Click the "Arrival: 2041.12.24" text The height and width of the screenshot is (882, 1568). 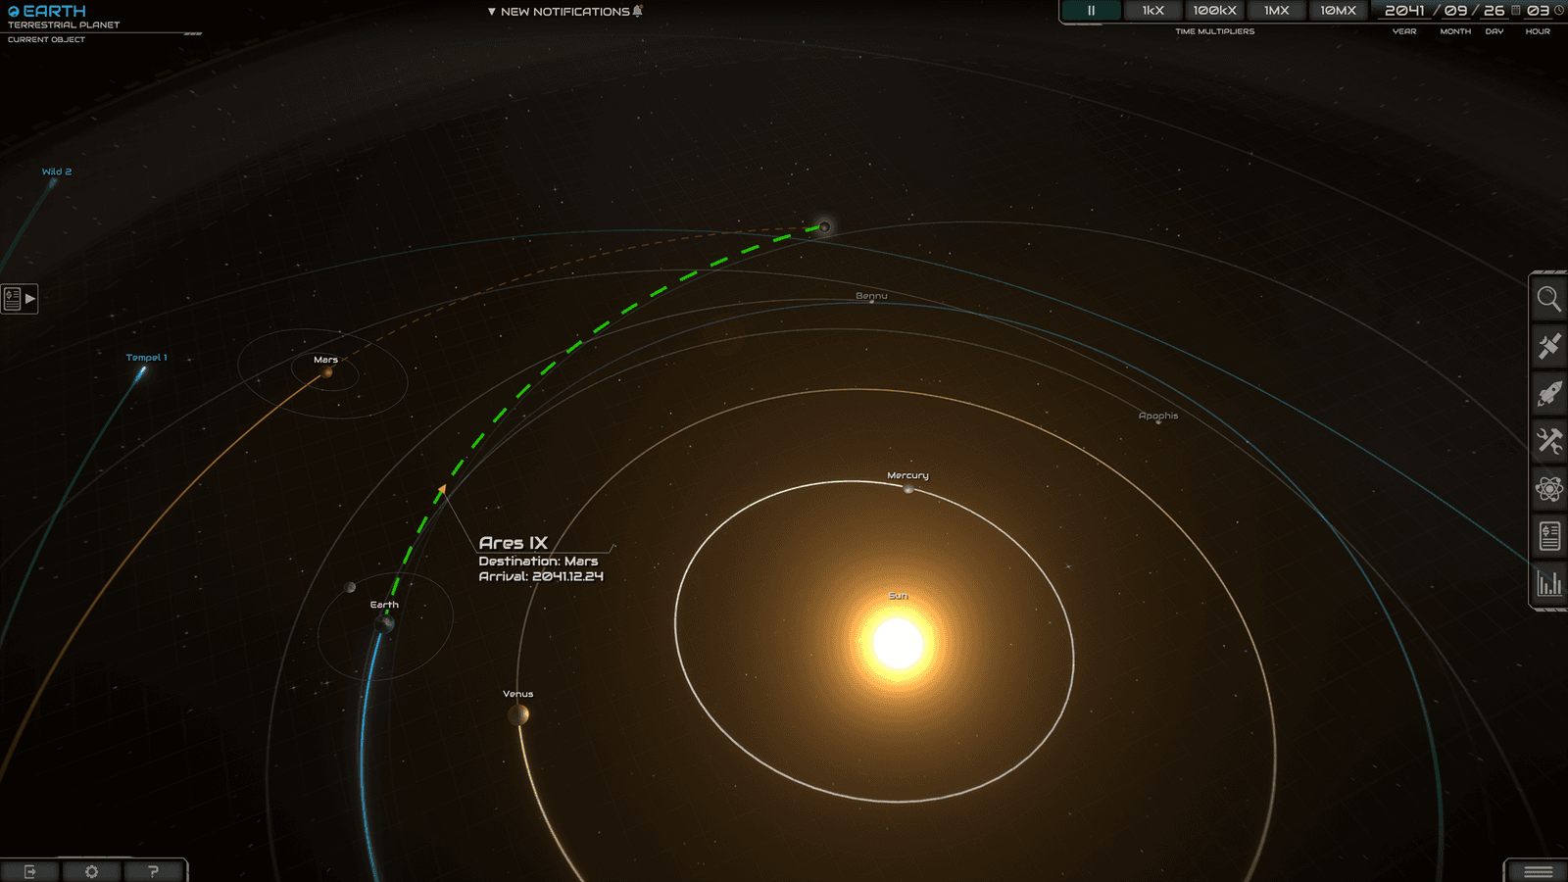click(541, 576)
